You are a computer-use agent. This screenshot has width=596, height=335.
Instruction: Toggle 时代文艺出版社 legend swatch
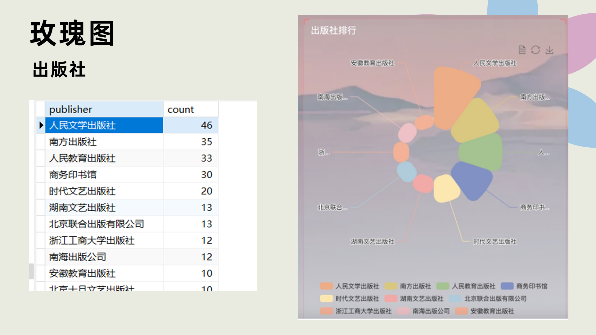coord(327,298)
